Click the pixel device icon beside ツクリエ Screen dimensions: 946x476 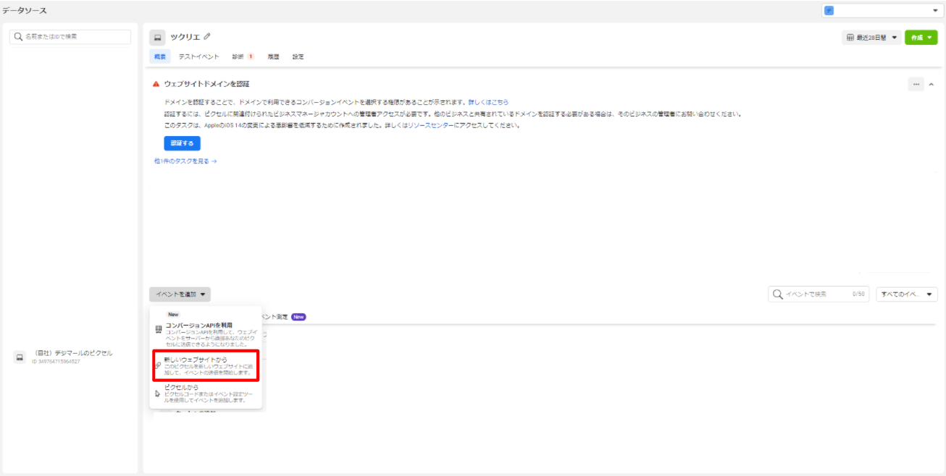[157, 37]
